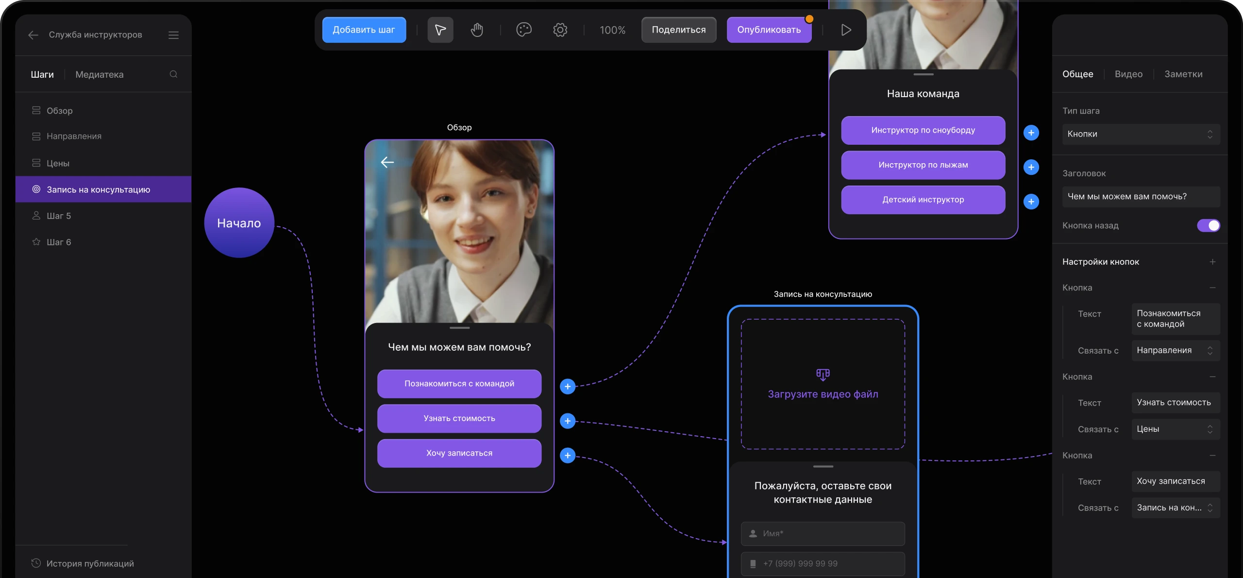The image size is (1243, 578).
Task: Click Детский инструктор button
Action: click(923, 200)
